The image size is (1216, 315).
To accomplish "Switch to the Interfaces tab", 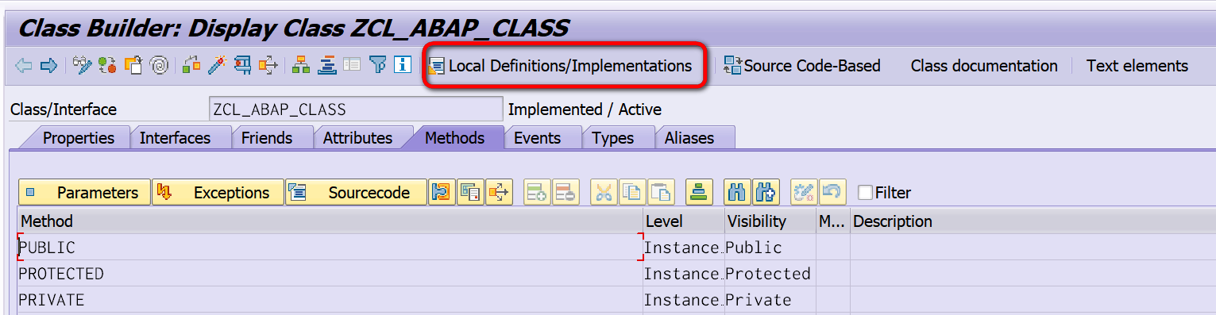I will point(175,137).
